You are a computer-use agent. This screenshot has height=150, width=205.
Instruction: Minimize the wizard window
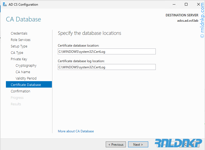(x=174, y=5)
